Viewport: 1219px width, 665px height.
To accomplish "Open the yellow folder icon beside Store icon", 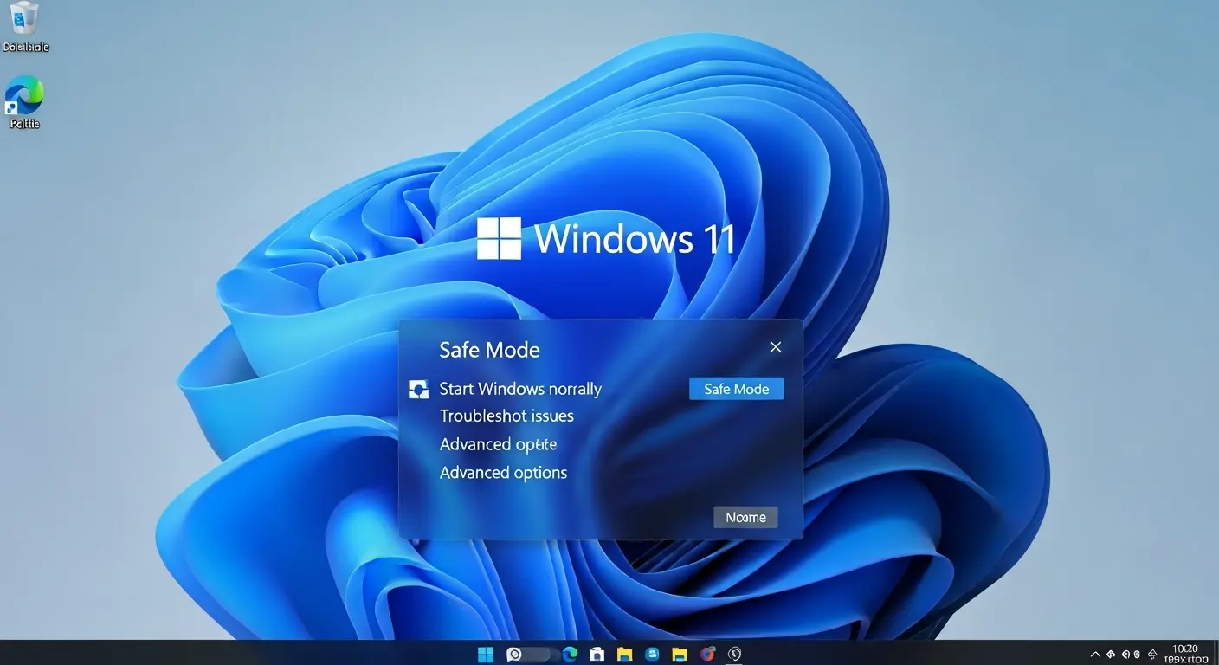I will click(625, 655).
